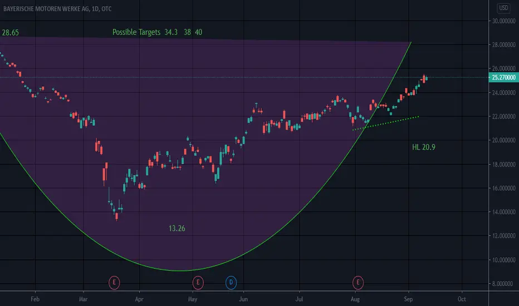Viewport: 519px width, 306px height.
Task: Click the 8.000000 price axis label
Action: tap(503, 284)
